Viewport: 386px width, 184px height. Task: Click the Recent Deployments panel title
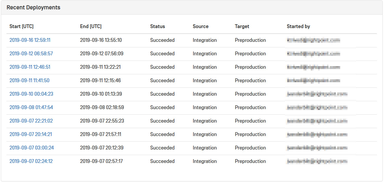[33, 8]
